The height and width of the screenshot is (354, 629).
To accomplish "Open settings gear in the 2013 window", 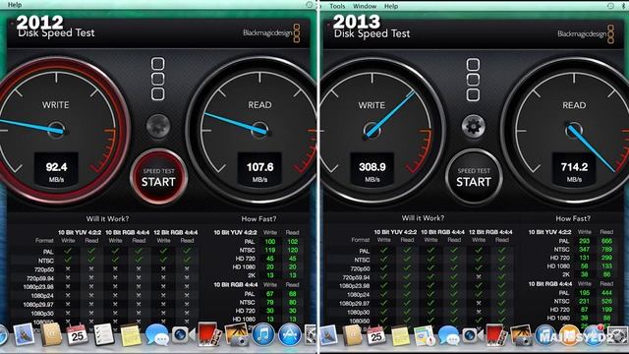I will (474, 126).
